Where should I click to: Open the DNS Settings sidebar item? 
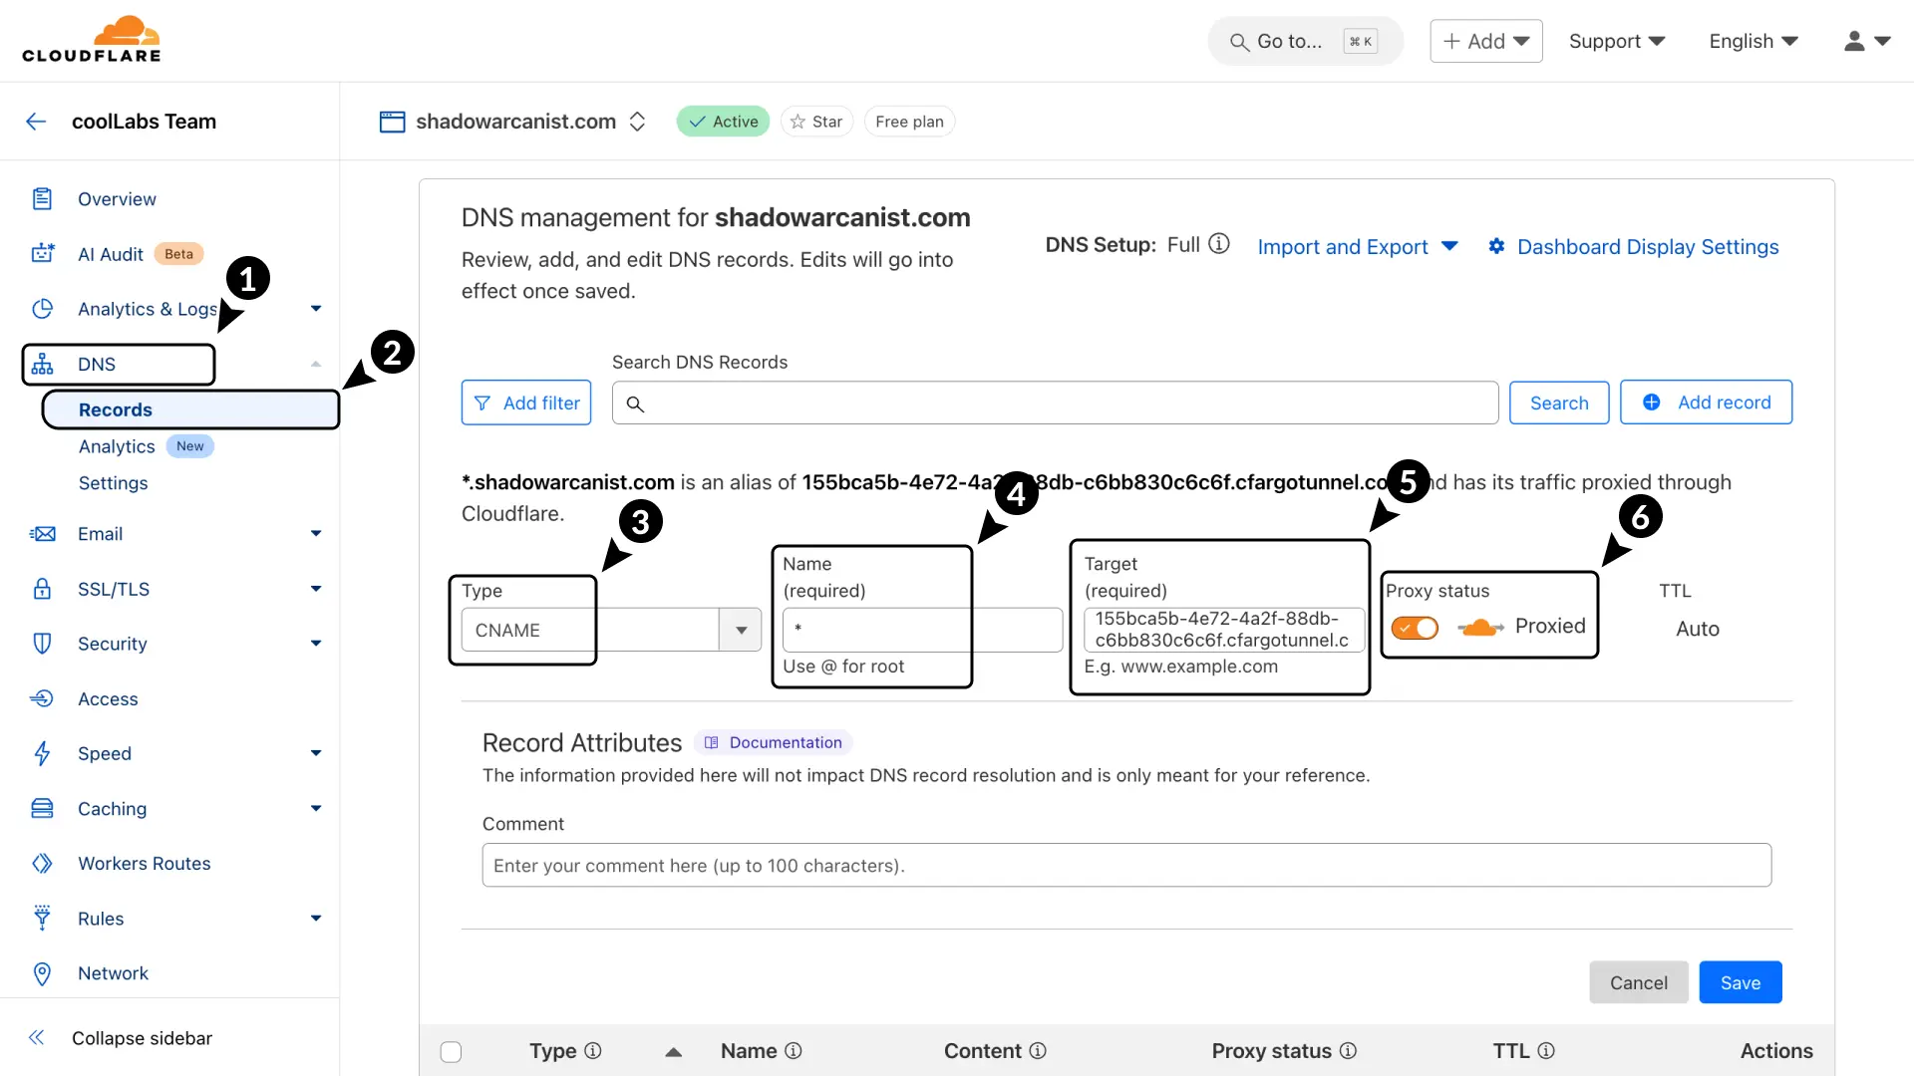coord(114,483)
